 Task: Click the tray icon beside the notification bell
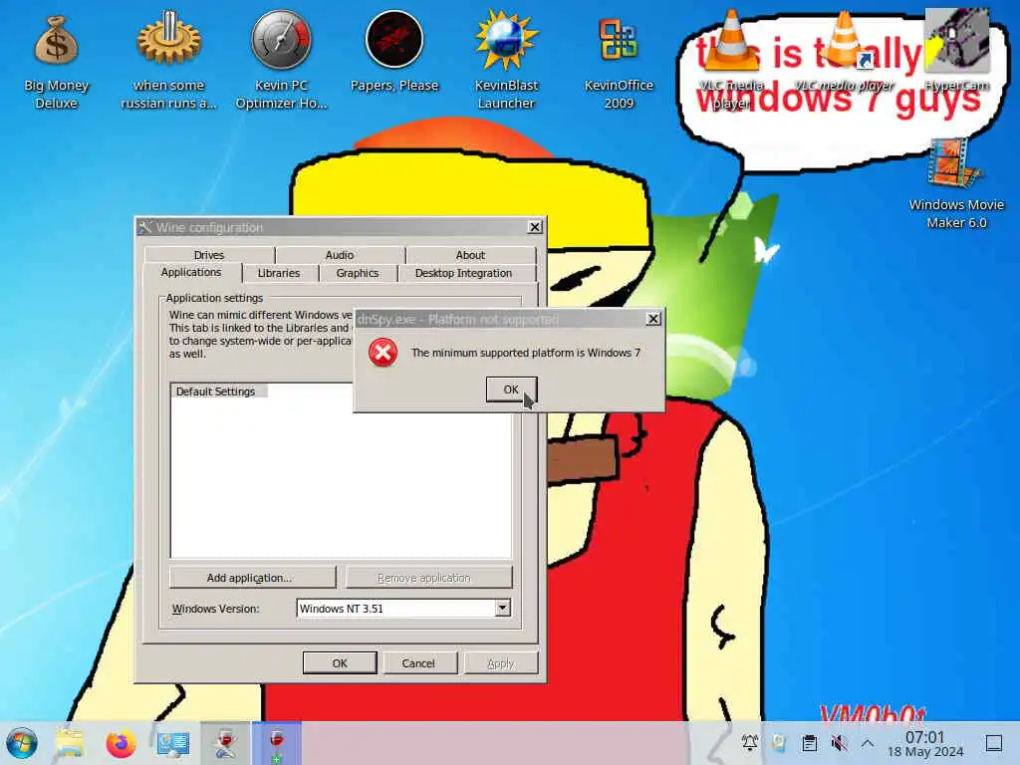pyautogui.click(x=779, y=742)
